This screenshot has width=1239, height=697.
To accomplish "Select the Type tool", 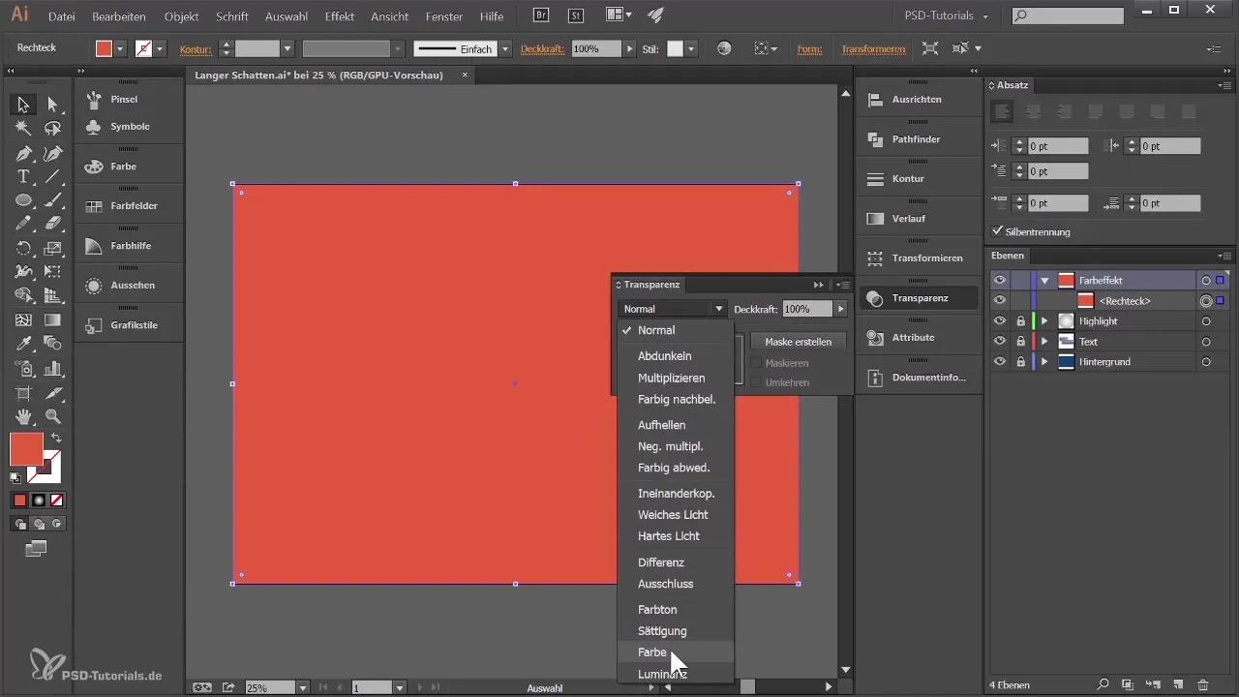I will pyautogui.click(x=23, y=176).
